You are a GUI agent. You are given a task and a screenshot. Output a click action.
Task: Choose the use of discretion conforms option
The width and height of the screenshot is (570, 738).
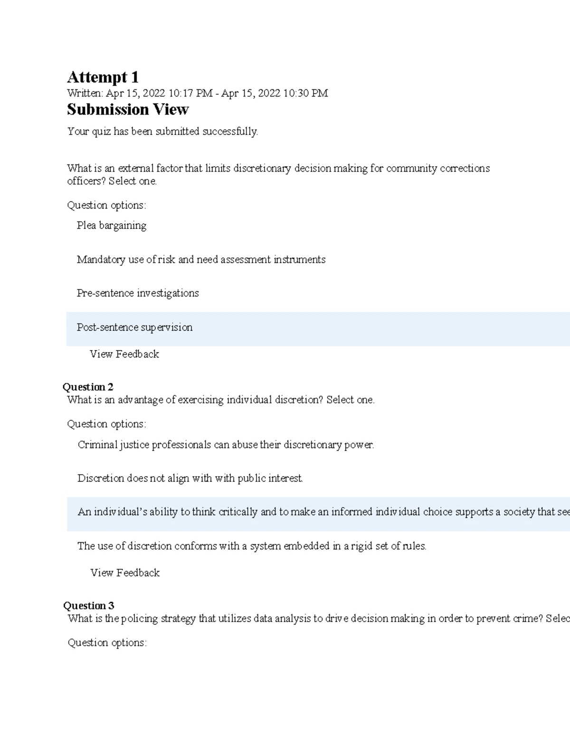(252, 546)
